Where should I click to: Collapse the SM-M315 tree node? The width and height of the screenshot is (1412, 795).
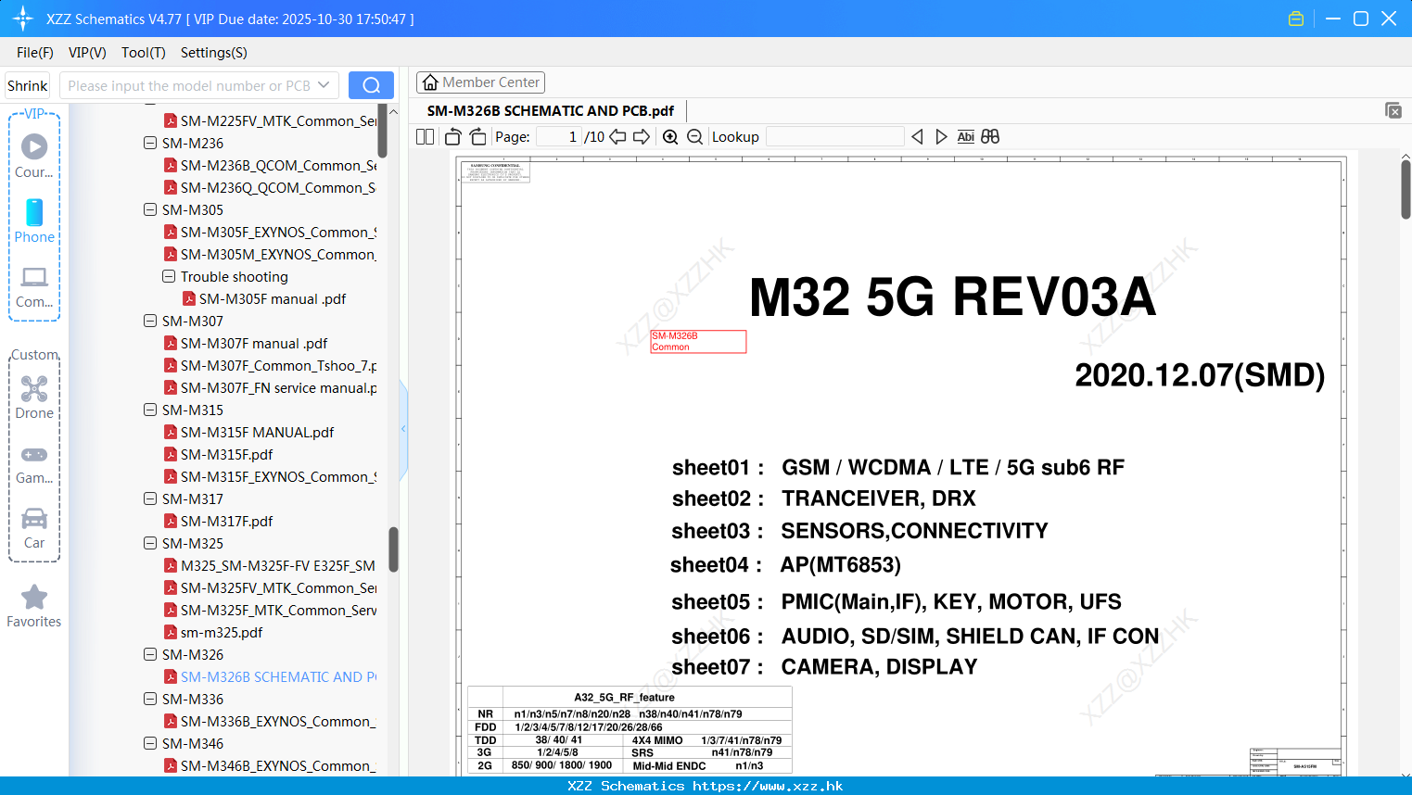(x=150, y=410)
